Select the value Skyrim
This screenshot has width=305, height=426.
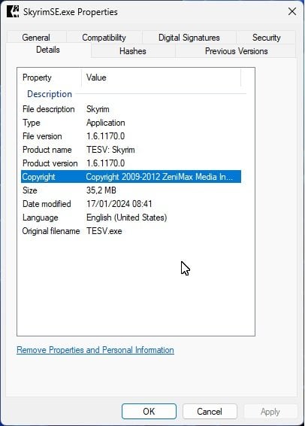98,109
